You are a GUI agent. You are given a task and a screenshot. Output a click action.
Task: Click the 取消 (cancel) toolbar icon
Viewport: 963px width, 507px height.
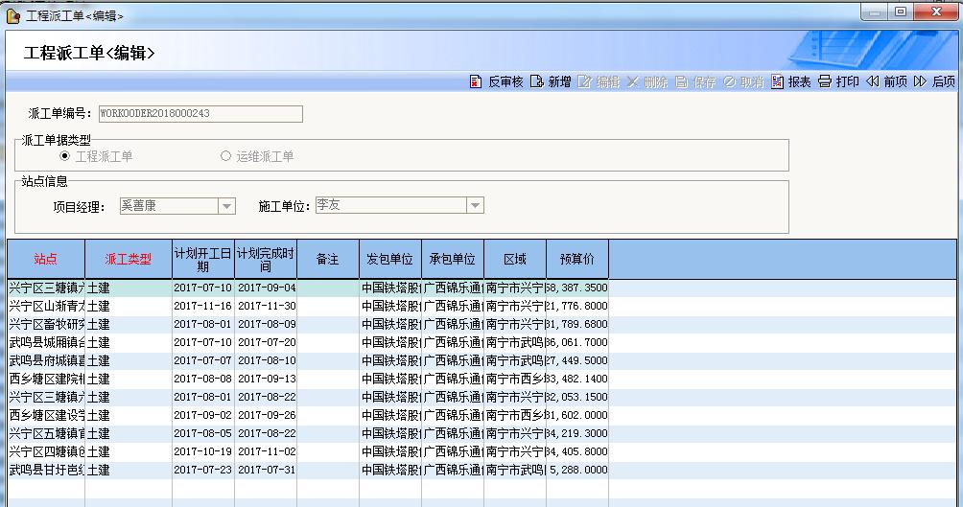point(730,82)
